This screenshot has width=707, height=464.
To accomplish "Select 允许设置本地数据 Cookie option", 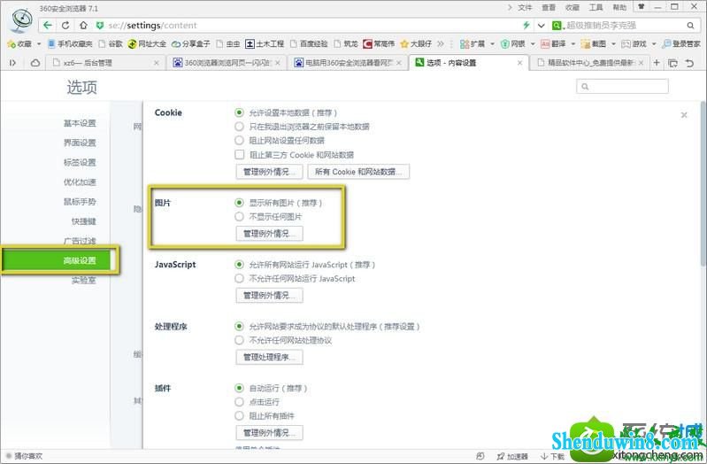I will point(240,112).
